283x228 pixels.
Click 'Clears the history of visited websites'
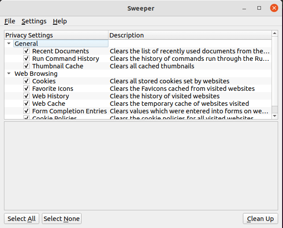(x=164, y=96)
